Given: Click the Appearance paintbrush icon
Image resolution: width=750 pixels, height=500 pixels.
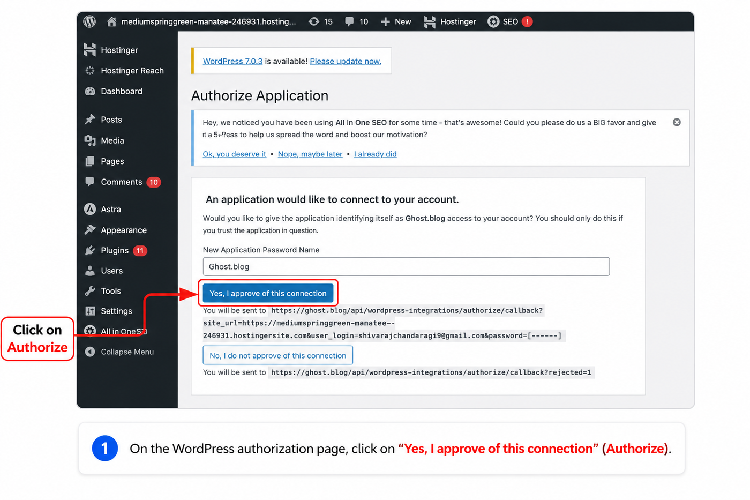Looking at the screenshot, I should pos(90,230).
